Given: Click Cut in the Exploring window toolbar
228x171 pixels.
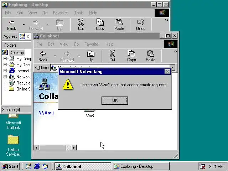Looking at the screenshot, I should point(81,25).
